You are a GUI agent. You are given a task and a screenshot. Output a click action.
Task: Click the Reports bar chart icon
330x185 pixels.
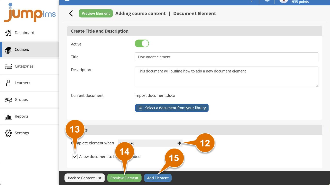coord(8,117)
